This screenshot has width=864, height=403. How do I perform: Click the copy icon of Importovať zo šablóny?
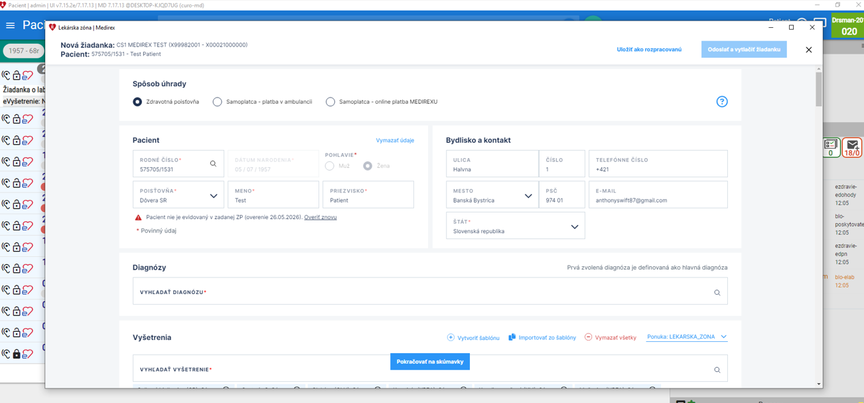[x=512, y=337]
